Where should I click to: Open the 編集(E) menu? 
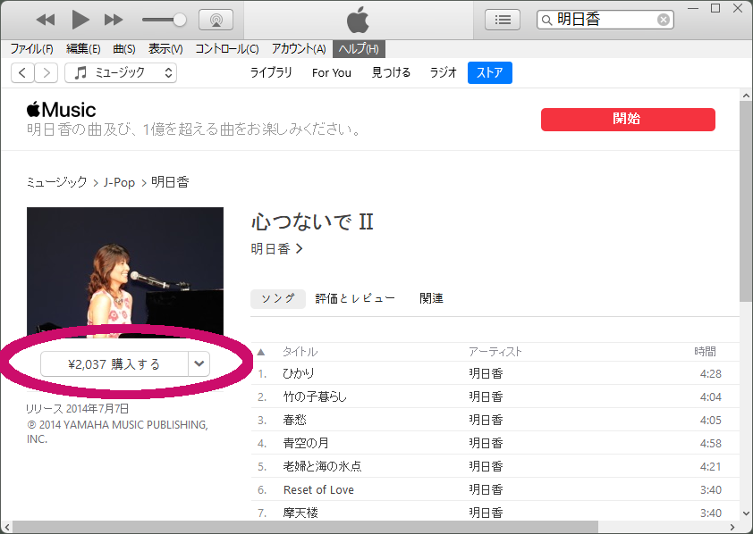[x=83, y=49]
